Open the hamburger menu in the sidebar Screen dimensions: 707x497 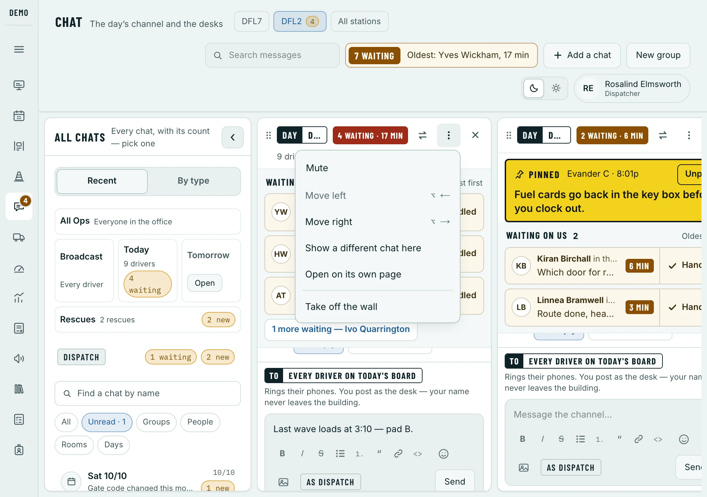point(19,49)
